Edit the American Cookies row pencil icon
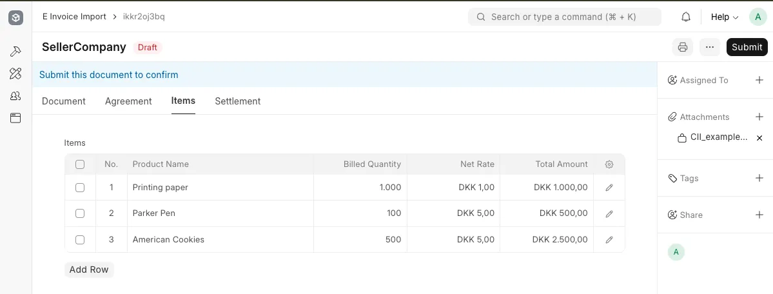Viewport: 773px width, 294px height. 609,240
